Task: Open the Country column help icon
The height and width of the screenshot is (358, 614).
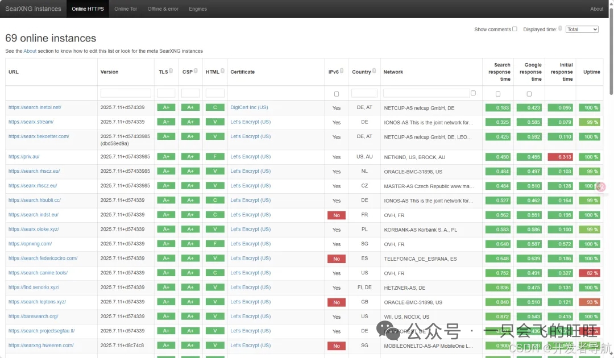Action: [374, 71]
